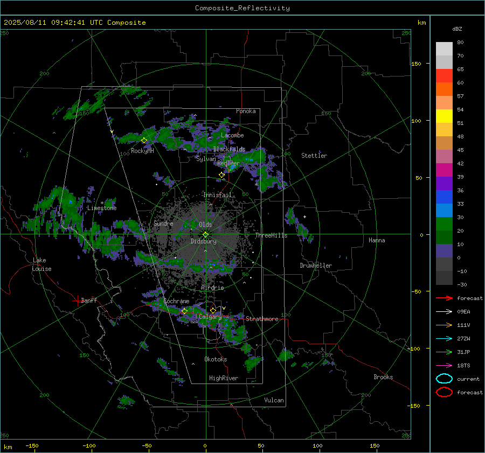This screenshot has height=453, width=485.
Task: Click the 09EA legend label
Action: 463,312
